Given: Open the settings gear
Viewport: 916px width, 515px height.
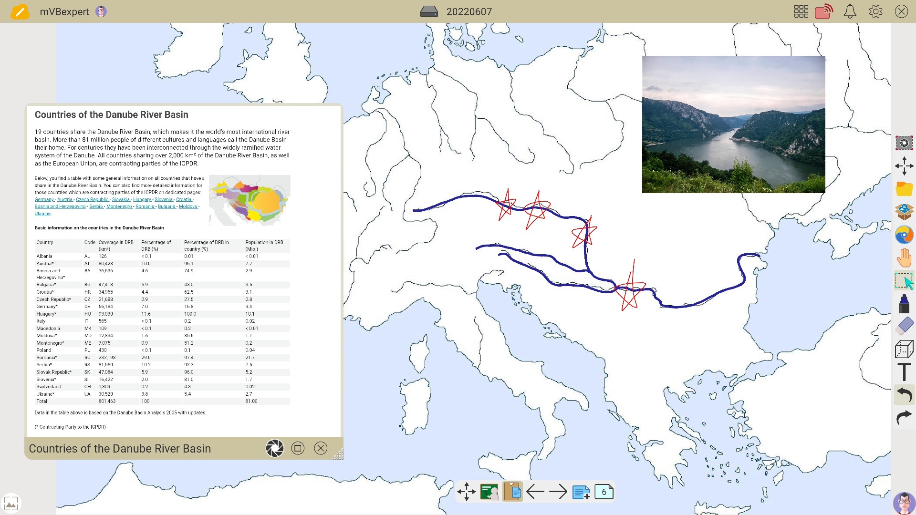Looking at the screenshot, I should pos(875,11).
